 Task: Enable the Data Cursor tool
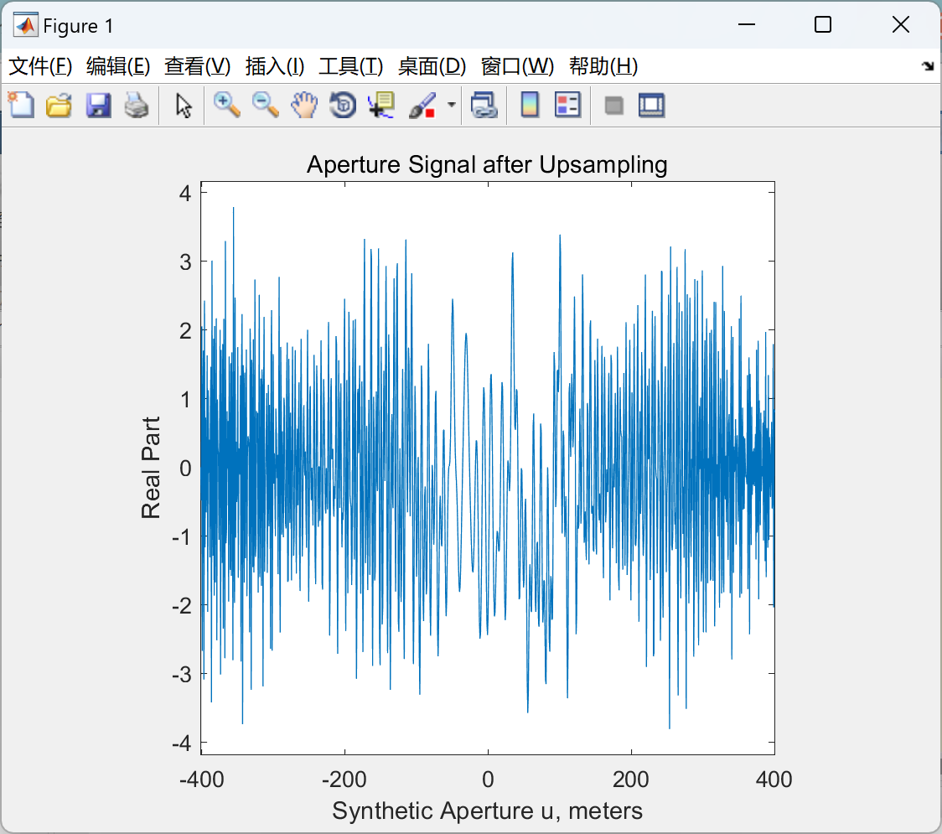[381, 105]
